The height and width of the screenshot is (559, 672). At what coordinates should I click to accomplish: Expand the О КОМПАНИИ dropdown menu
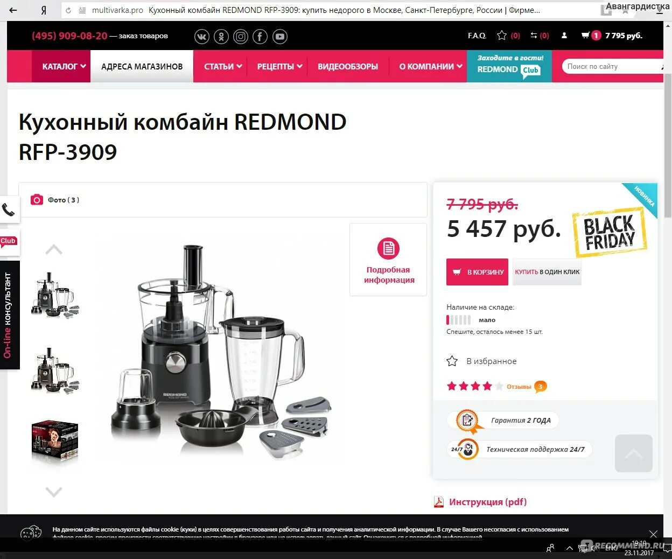pos(431,66)
